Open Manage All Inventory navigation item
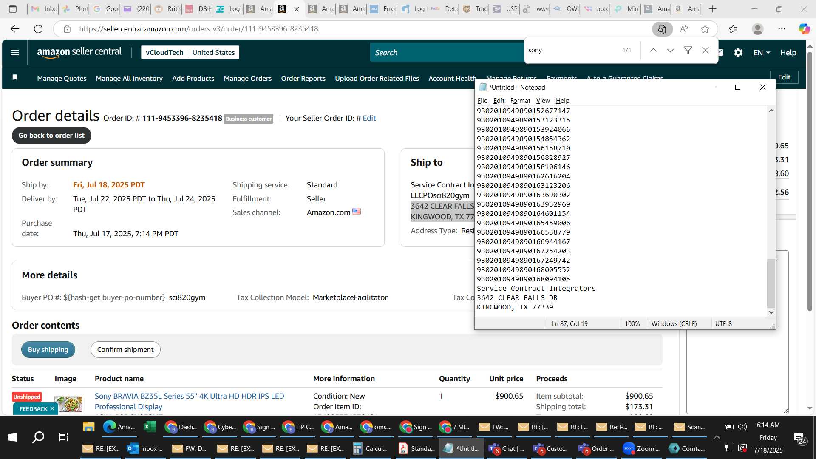Viewport: 816px width, 459px height. pyautogui.click(x=129, y=78)
